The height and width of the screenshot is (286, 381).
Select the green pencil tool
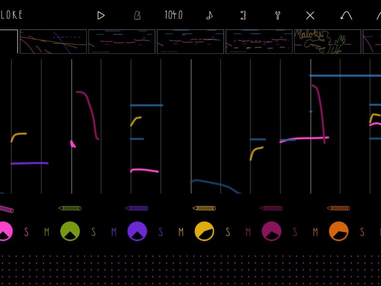[70, 208]
